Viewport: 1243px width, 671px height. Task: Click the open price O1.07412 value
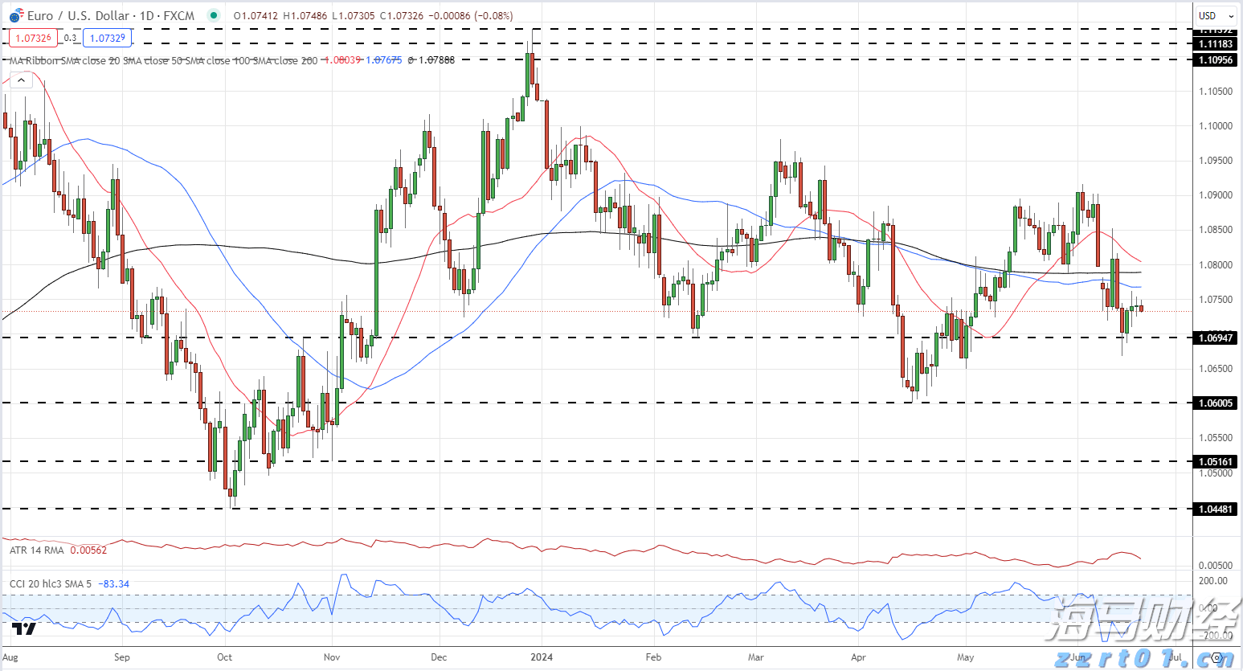pos(257,15)
